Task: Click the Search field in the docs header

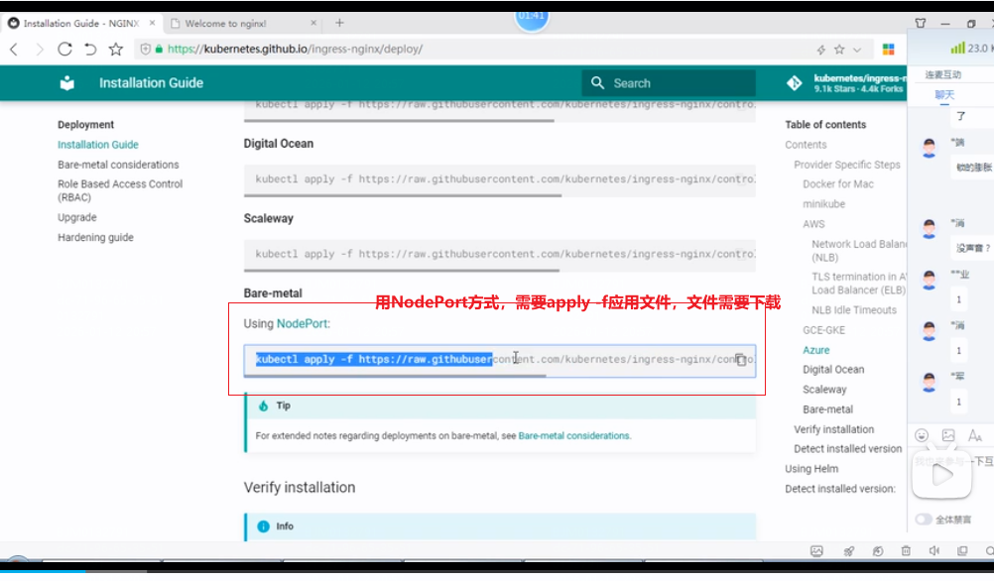Action: tap(669, 83)
